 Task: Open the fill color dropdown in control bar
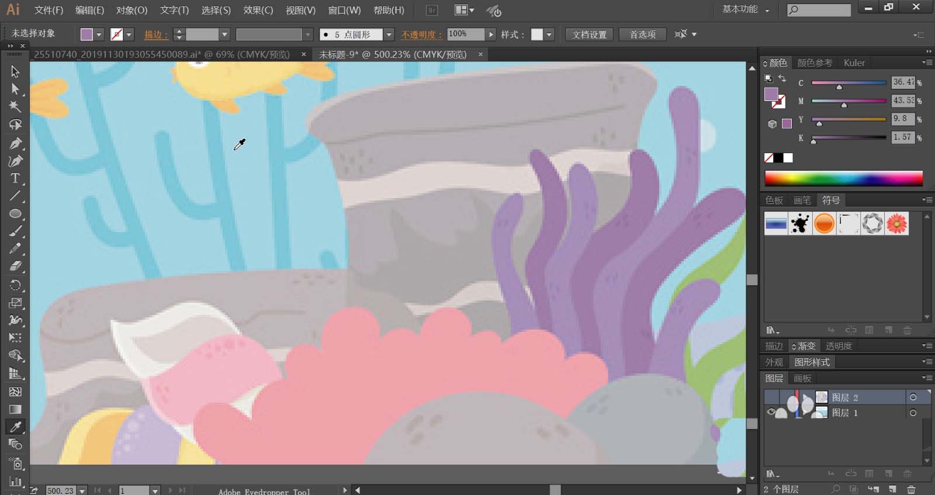coord(99,34)
